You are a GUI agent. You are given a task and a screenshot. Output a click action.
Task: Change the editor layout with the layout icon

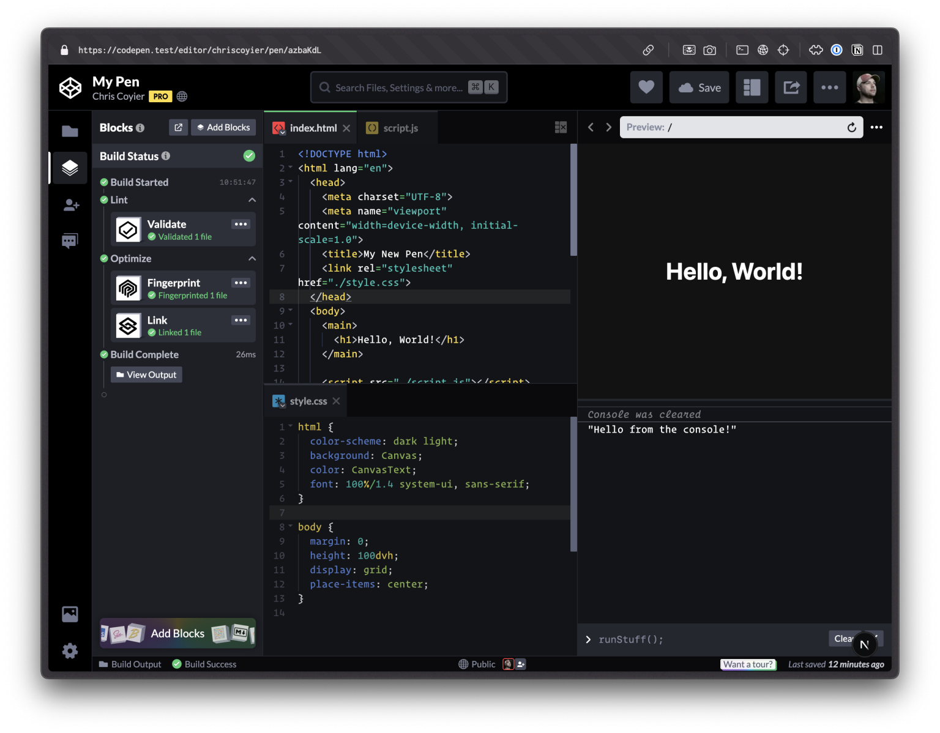(752, 87)
